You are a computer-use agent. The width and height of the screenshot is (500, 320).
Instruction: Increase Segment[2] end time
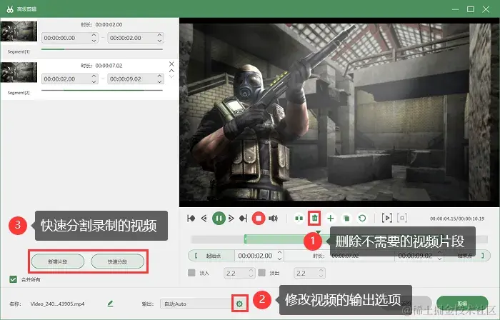[x=159, y=76]
